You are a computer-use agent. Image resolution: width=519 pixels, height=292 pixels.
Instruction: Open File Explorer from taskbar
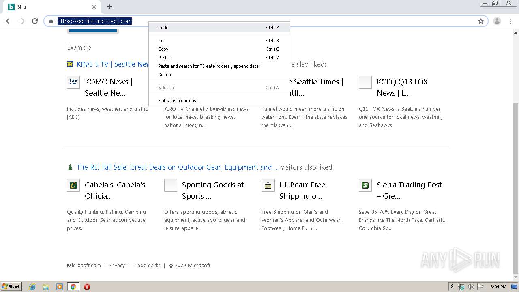[x=46, y=287]
